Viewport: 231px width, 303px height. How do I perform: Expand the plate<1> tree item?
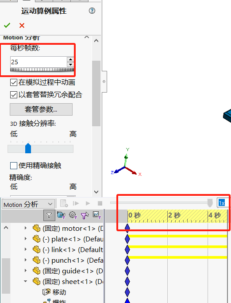pos(26,239)
